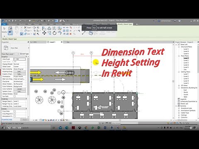Select Mirror - Draw Axis tool

(x=60, y=29)
